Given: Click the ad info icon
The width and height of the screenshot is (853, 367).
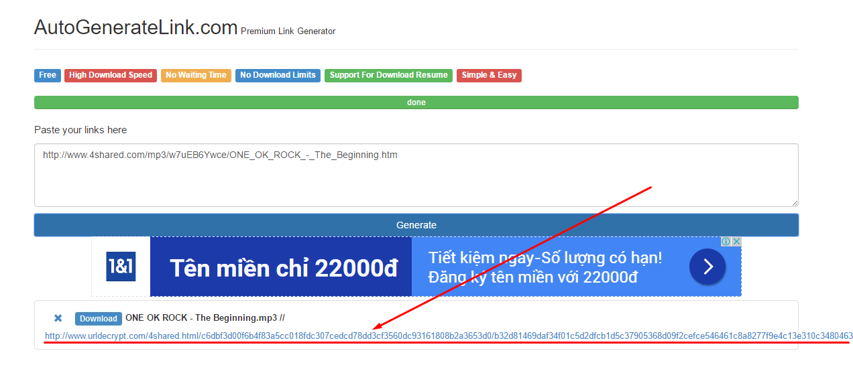Looking at the screenshot, I should click(x=726, y=242).
